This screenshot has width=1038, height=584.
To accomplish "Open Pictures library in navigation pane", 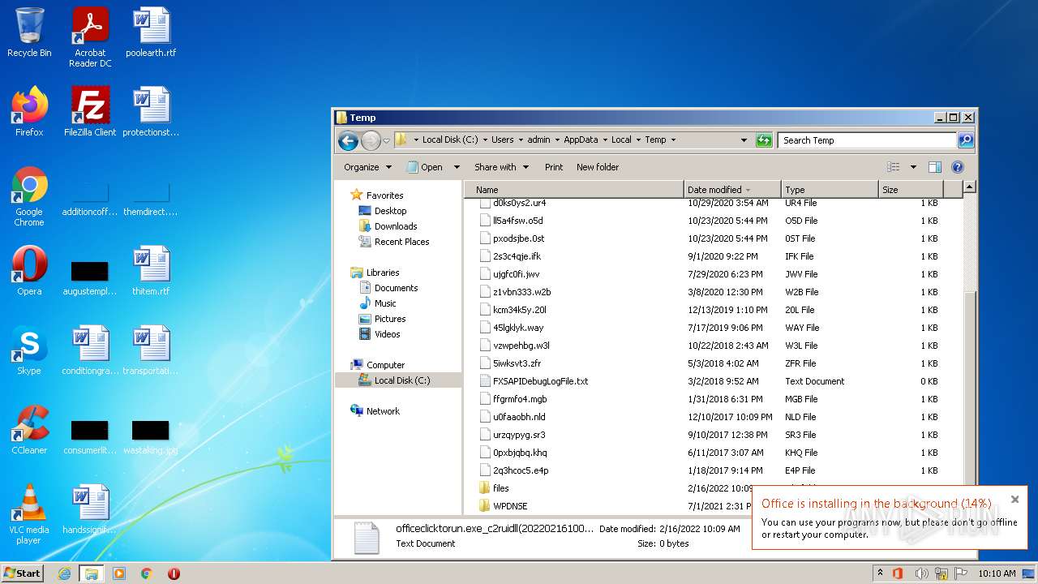I will pyautogui.click(x=389, y=319).
